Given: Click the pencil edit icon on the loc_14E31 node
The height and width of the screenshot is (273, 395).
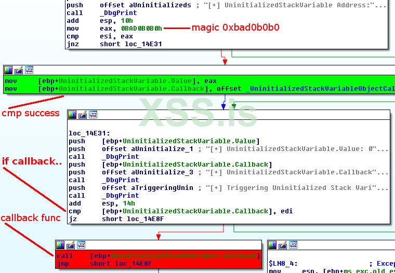Looking at the screenshot, I should pyautogui.click(x=83, y=115).
